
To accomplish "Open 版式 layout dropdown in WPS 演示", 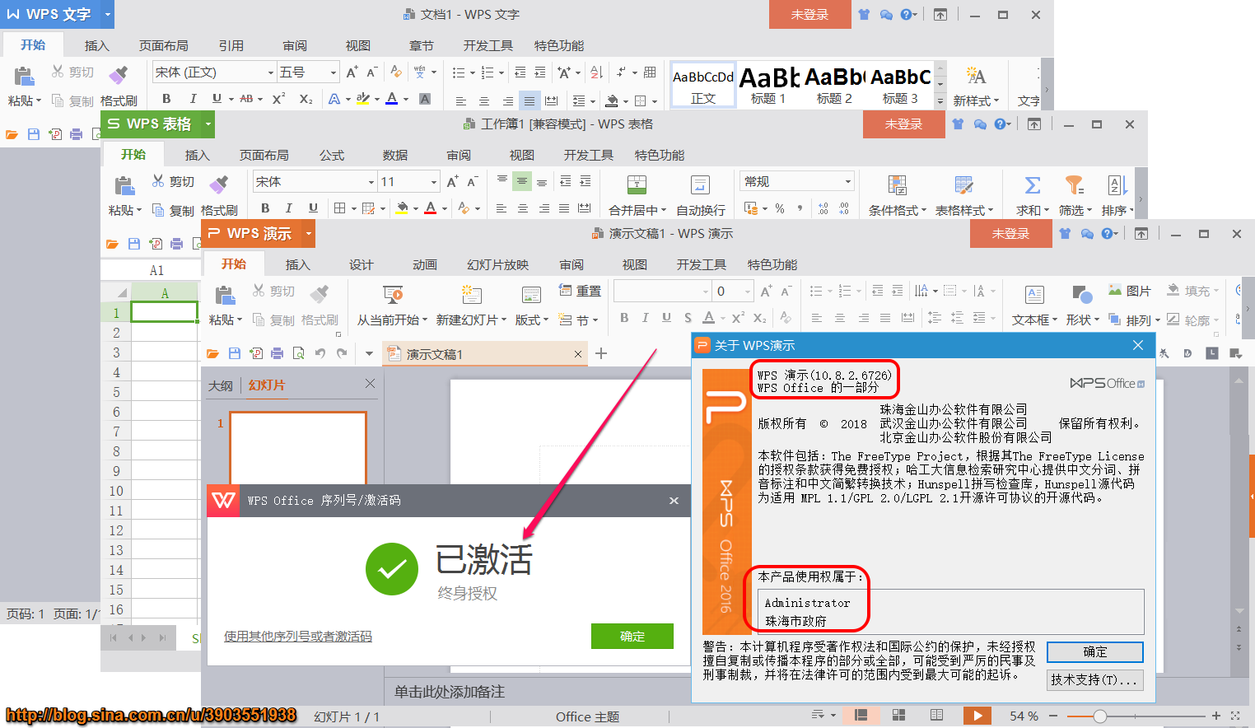I will click(x=532, y=320).
